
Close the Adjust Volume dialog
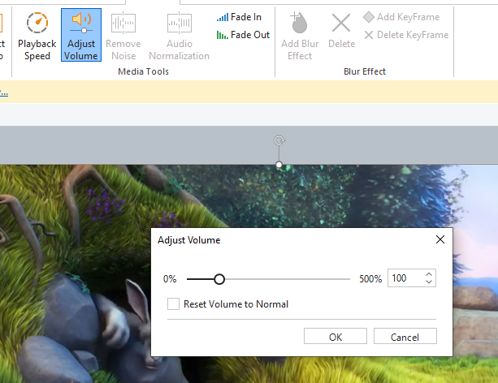tap(440, 239)
